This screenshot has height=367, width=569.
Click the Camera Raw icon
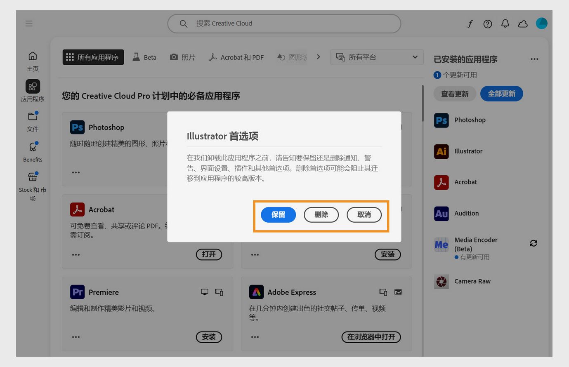click(441, 281)
